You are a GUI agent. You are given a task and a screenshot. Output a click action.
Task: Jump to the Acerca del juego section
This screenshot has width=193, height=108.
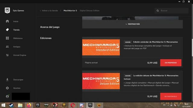point(50,27)
